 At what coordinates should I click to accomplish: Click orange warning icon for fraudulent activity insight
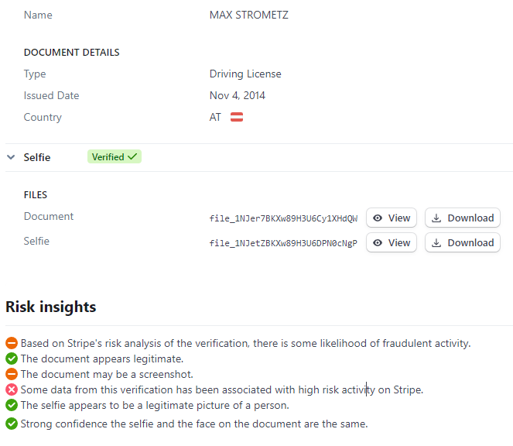(x=12, y=343)
